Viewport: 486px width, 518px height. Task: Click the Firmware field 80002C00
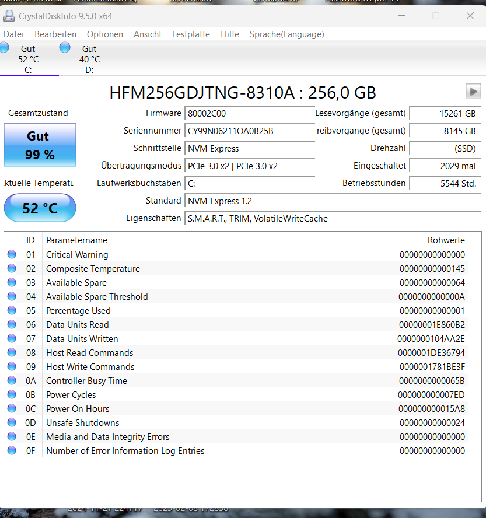[x=250, y=113]
